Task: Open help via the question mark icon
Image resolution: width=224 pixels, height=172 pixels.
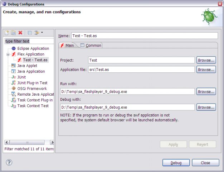Action: pos(9,162)
